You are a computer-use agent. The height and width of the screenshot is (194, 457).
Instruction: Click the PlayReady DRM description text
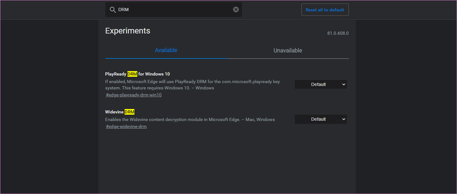point(192,85)
